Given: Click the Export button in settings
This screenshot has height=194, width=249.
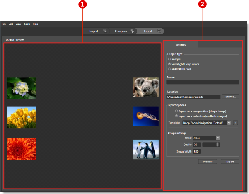Looking at the screenshot, I should 230,162.
